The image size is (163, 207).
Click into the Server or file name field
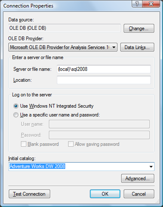pos(104,69)
